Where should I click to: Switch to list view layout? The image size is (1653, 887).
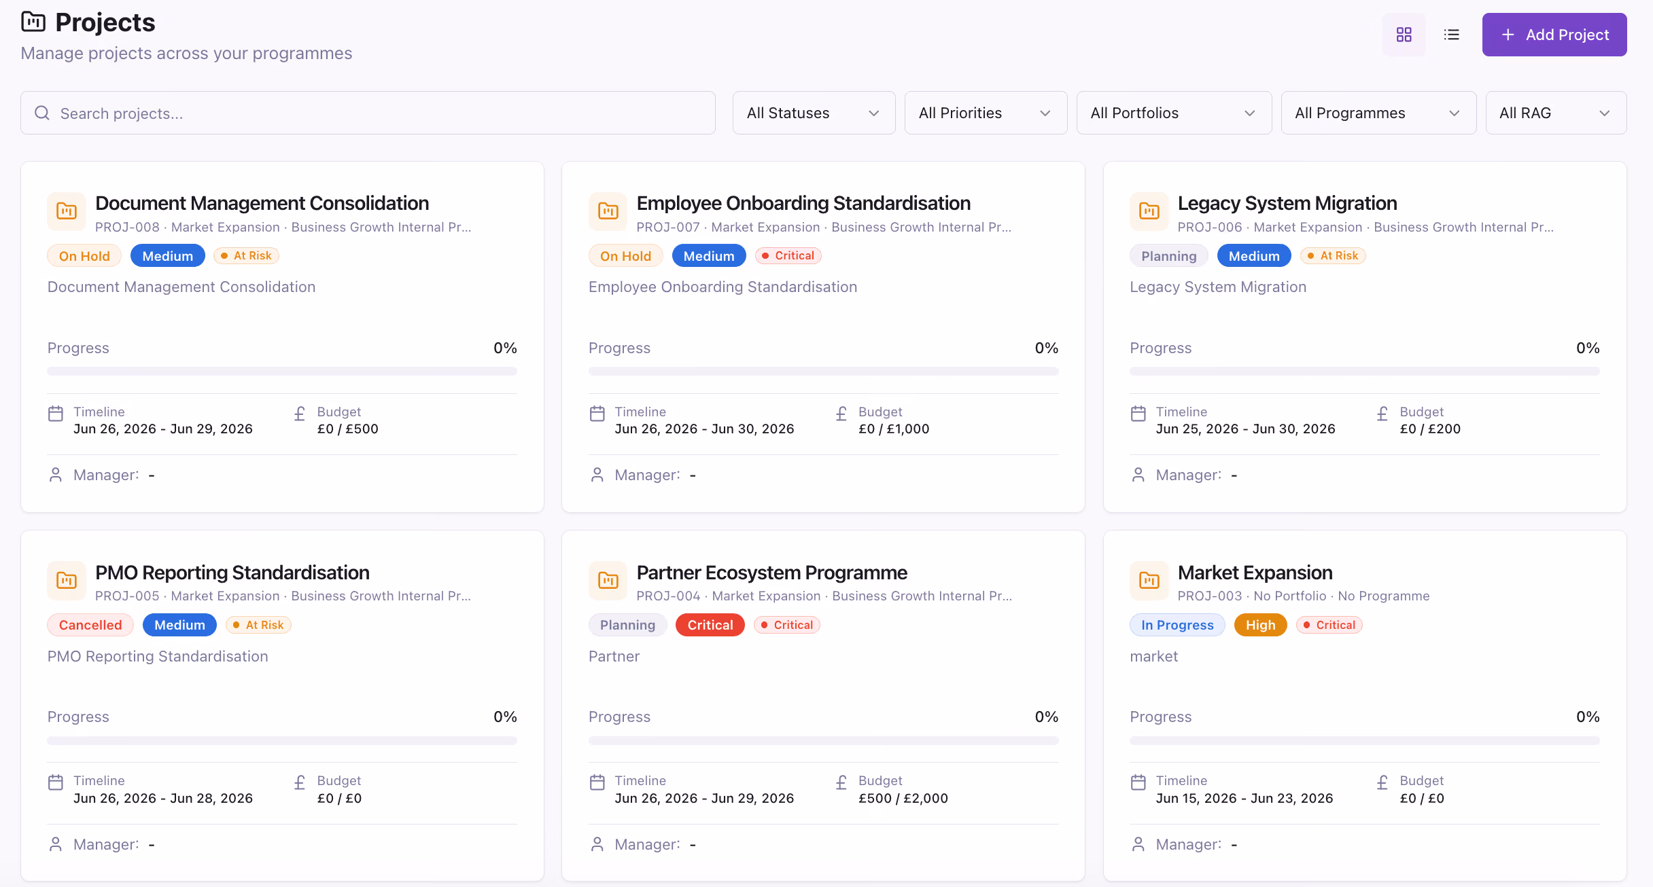(1451, 35)
